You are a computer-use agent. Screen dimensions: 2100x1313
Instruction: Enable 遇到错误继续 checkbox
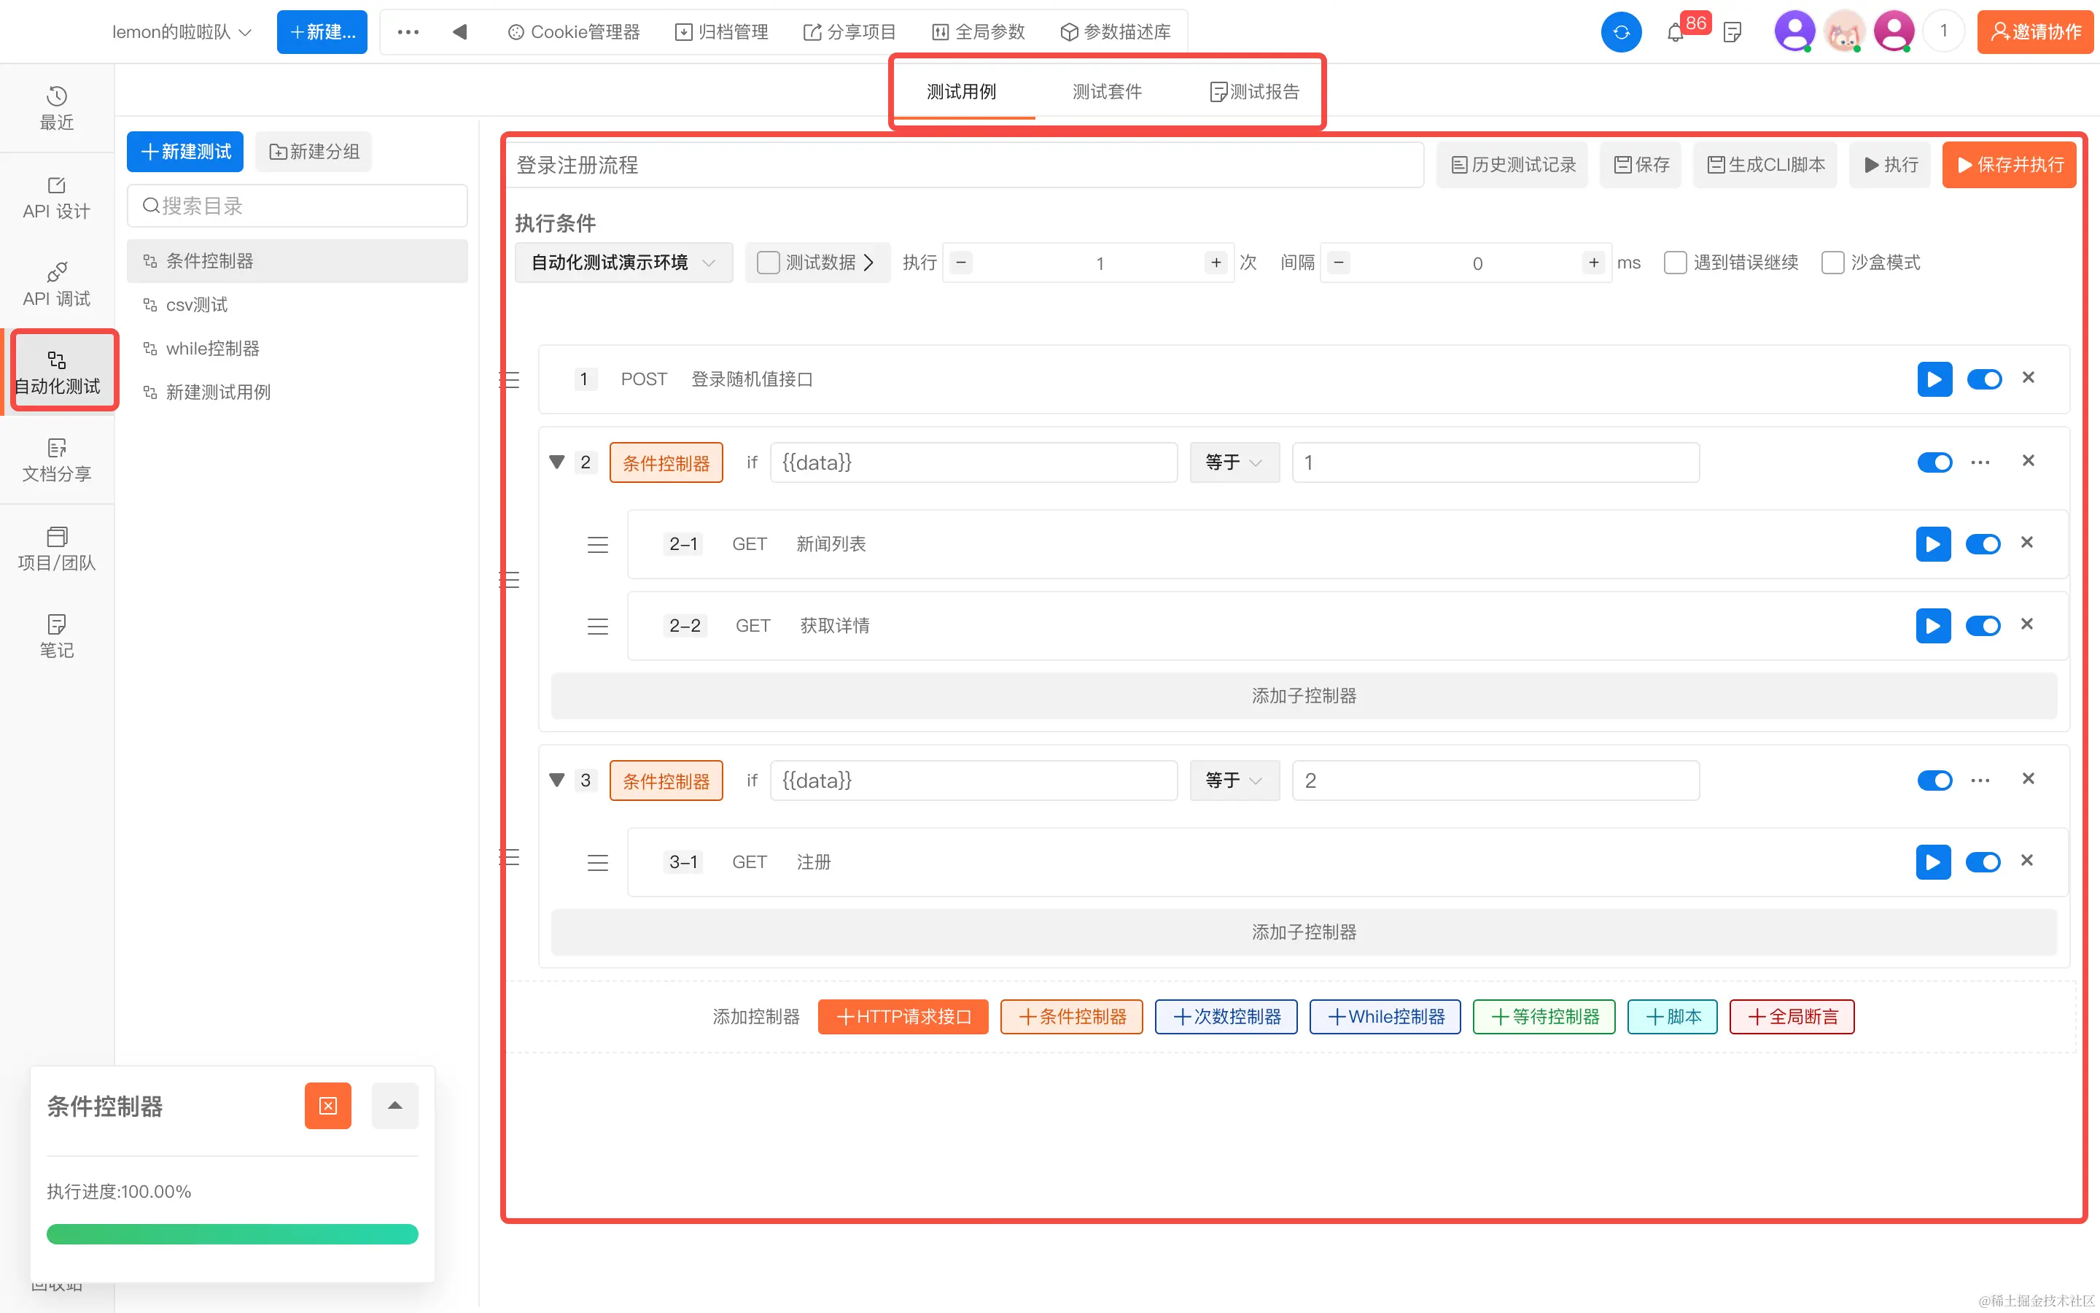click(x=1675, y=263)
